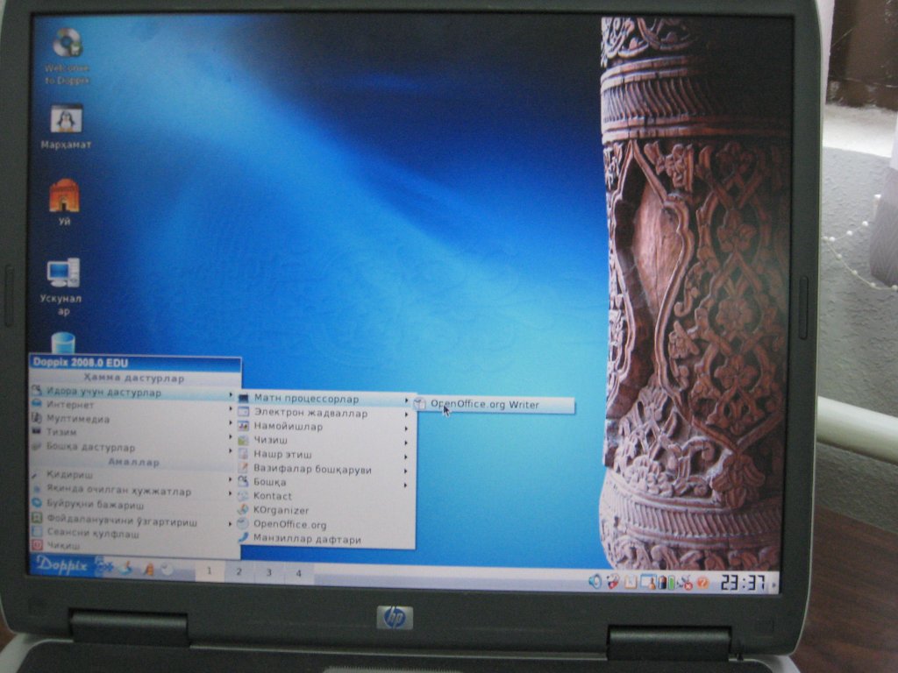Click the blue quick-launch icon before the orange one
The height and width of the screenshot is (673, 898).
[x=126, y=568]
